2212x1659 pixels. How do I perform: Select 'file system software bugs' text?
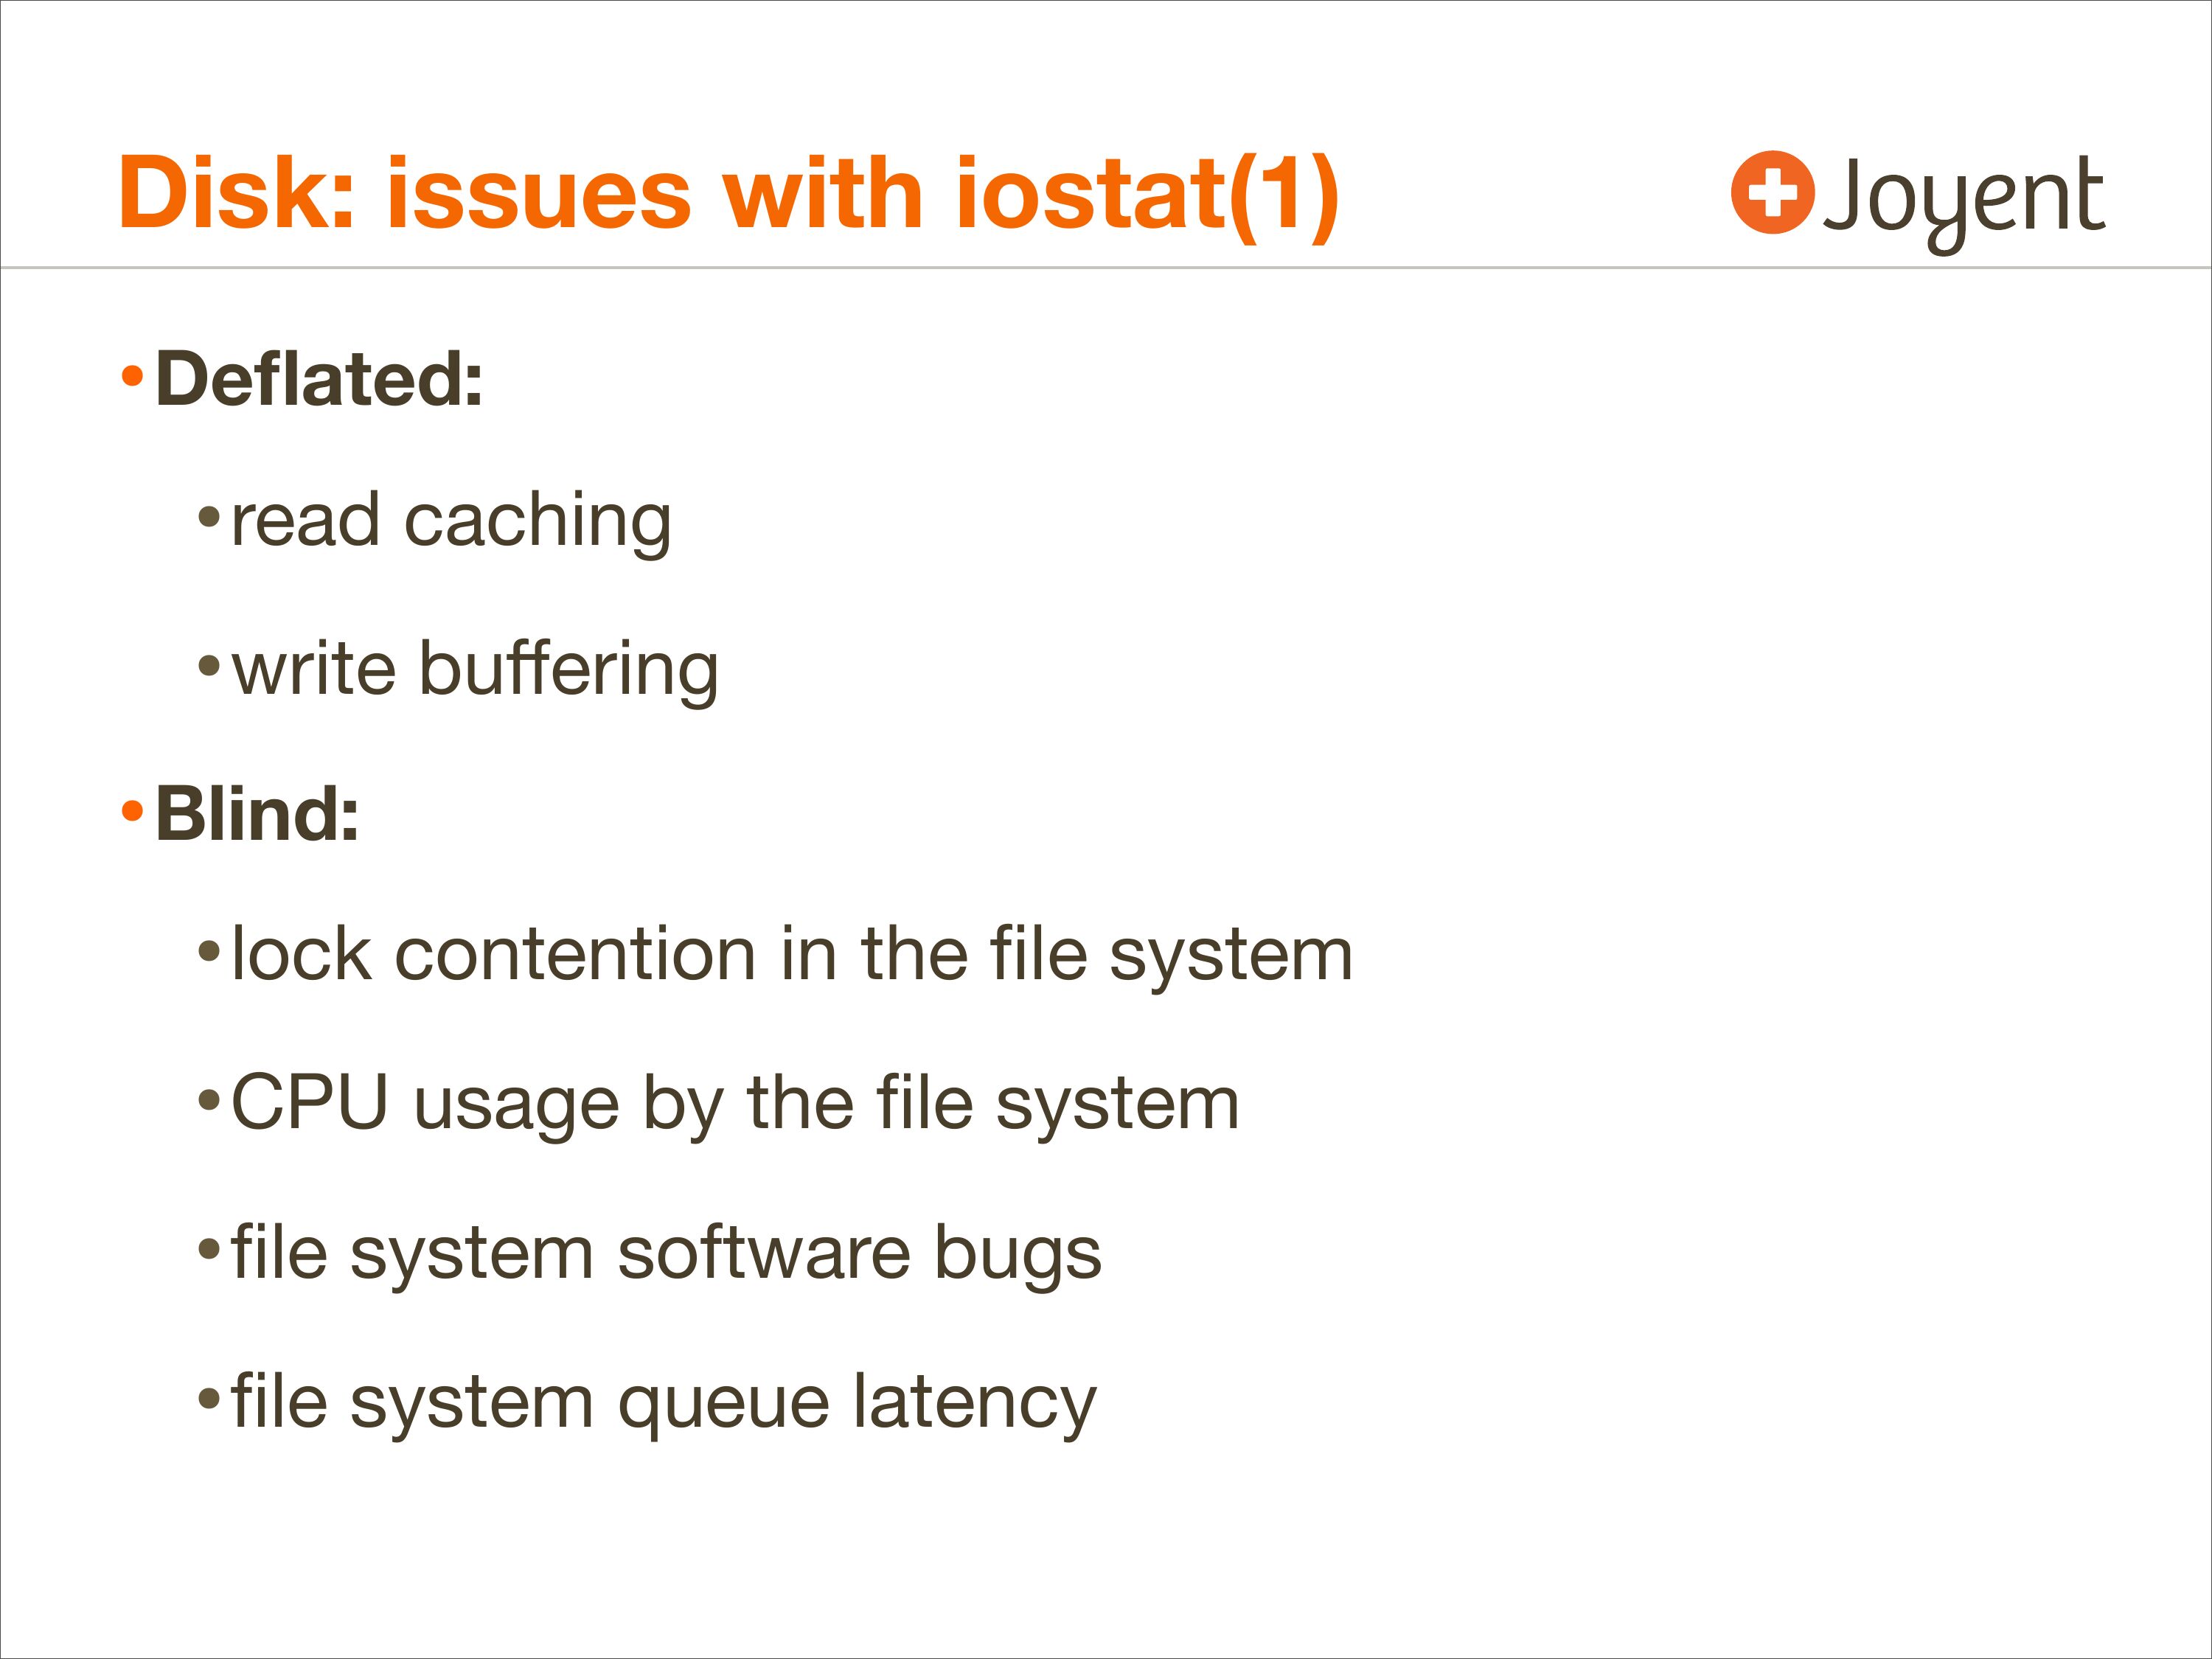666,1253
